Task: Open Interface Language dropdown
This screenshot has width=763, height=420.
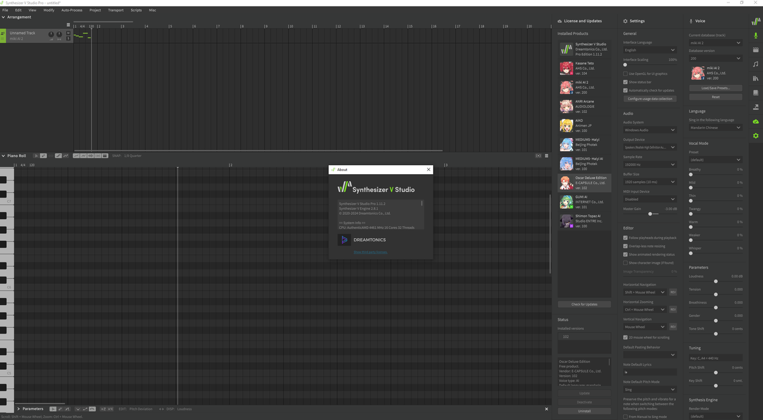Action: pyautogui.click(x=650, y=50)
